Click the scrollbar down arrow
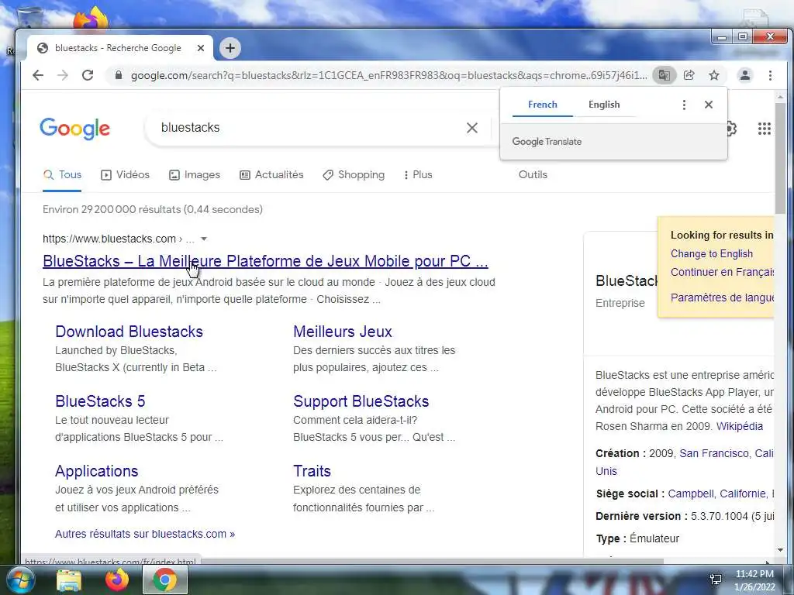The height and width of the screenshot is (595, 794). [x=780, y=550]
